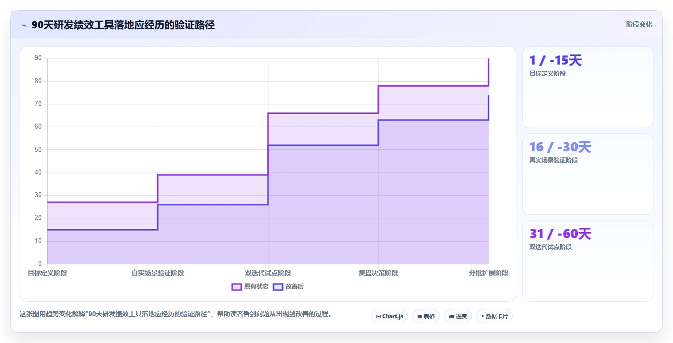Select the 数据卡片 tag
The image size is (673, 343).
pos(494,316)
